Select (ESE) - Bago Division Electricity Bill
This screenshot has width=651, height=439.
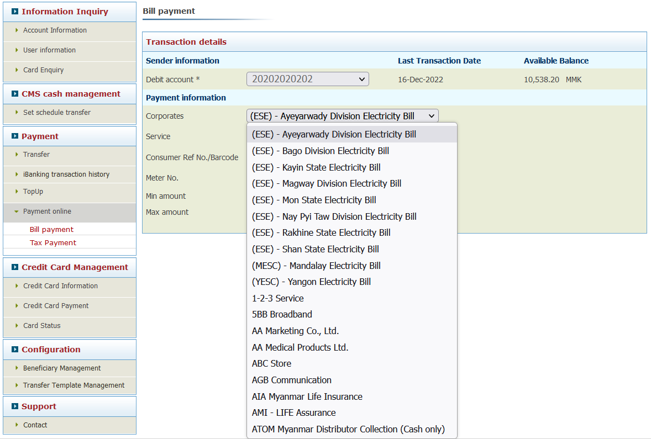tap(320, 151)
